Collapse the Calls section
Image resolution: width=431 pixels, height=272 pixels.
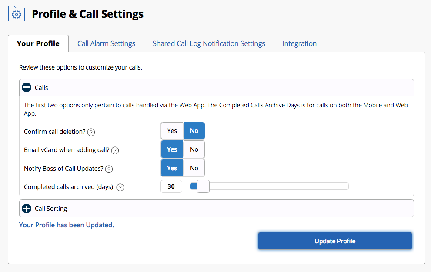[x=27, y=87]
